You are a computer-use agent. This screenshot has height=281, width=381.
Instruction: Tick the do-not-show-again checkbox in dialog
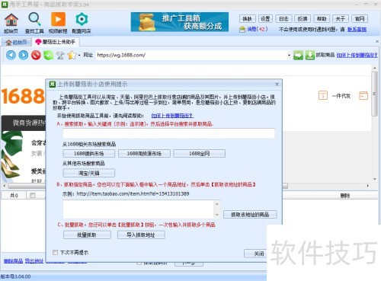click(x=55, y=252)
